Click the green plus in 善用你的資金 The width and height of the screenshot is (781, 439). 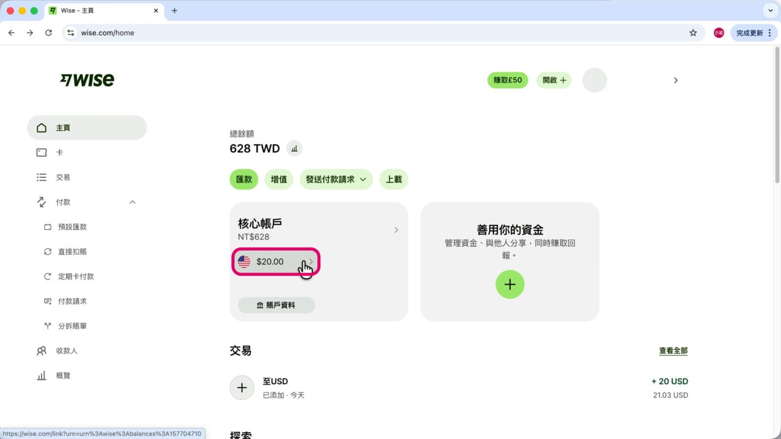point(510,284)
